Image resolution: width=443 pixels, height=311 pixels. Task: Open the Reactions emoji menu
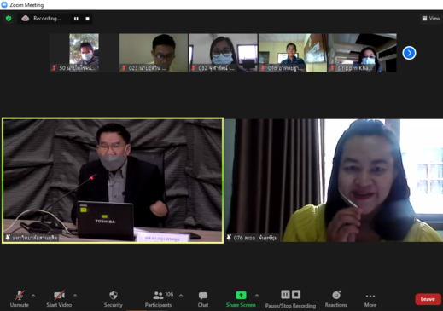(336, 299)
